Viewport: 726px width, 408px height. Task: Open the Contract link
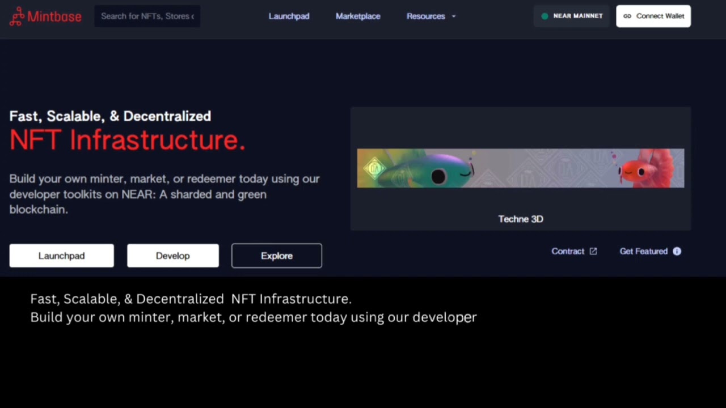(574, 251)
